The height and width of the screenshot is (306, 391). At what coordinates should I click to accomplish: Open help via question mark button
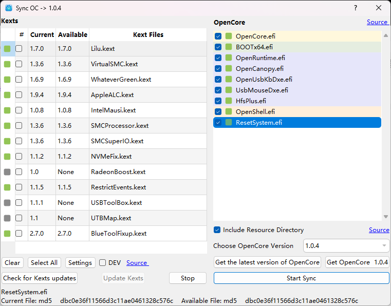tap(355, 8)
